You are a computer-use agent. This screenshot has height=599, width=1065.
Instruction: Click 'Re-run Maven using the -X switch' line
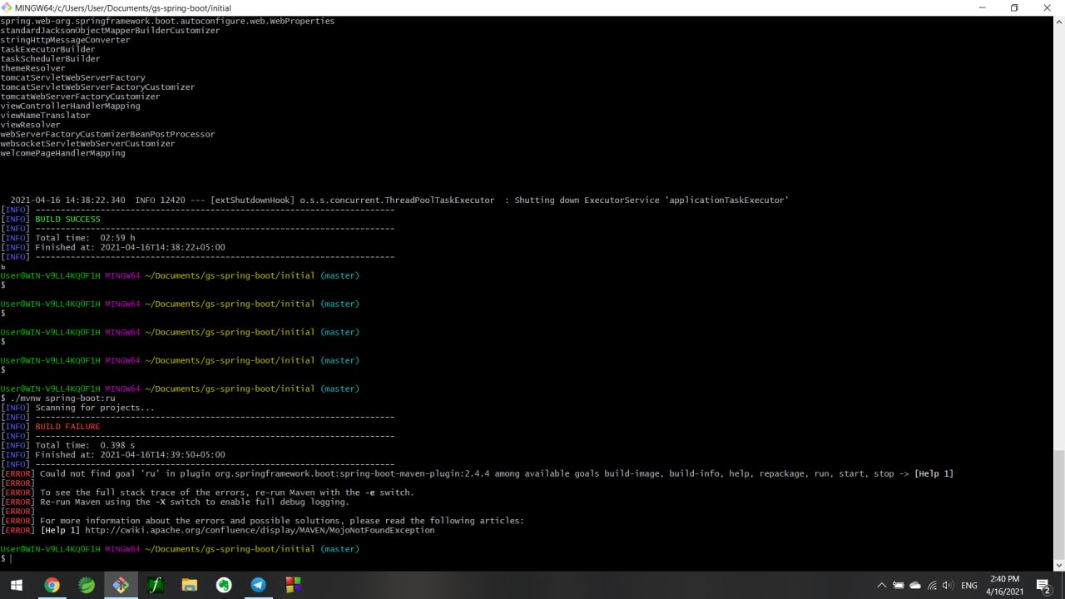point(176,502)
